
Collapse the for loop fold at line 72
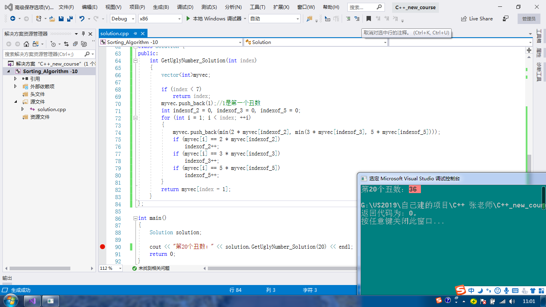136,118
